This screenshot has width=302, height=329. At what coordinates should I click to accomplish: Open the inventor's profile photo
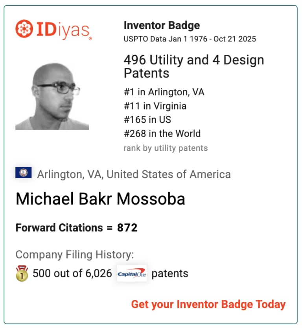(52, 97)
